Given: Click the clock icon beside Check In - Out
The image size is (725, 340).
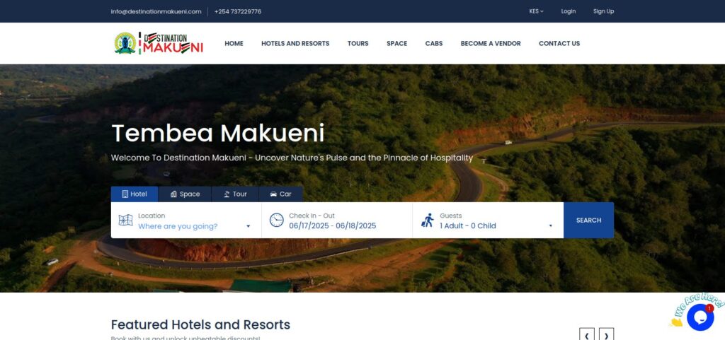Looking at the screenshot, I should [x=277, y=220].
